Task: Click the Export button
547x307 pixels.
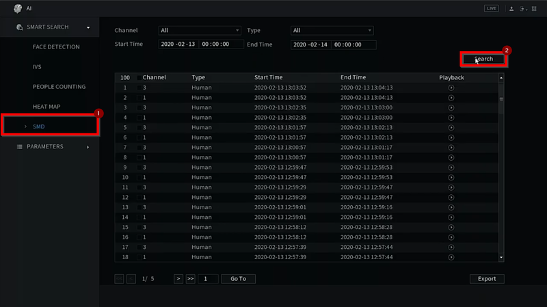Action: coord(487,279)
